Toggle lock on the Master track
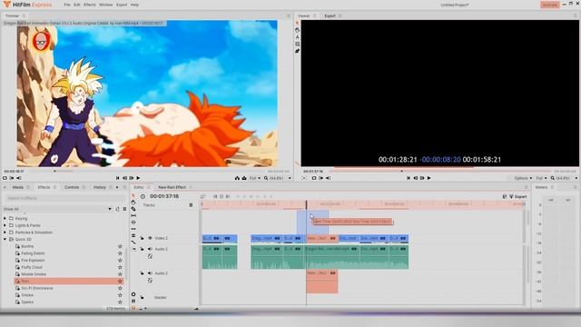 (x=142, y=297)
